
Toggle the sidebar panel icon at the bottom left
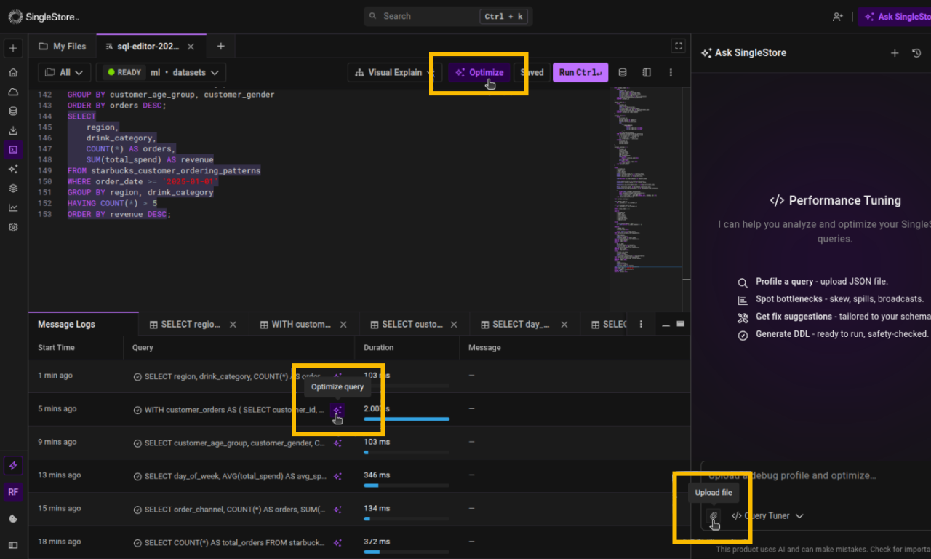point(13,544)
